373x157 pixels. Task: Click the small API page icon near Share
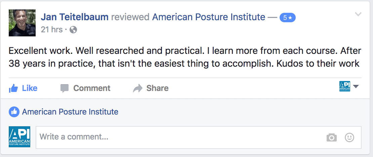tap(345, 87)
